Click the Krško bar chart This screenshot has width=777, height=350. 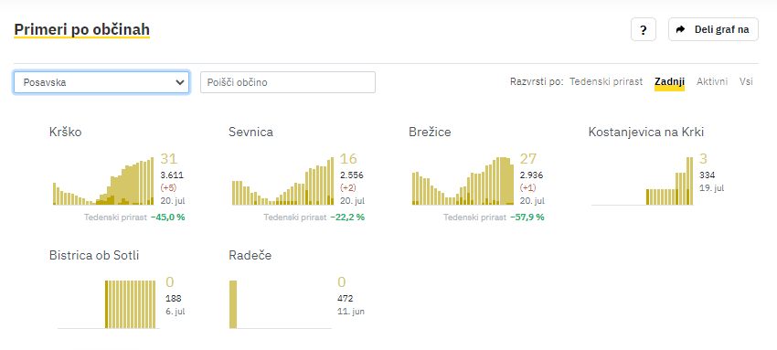103,181
